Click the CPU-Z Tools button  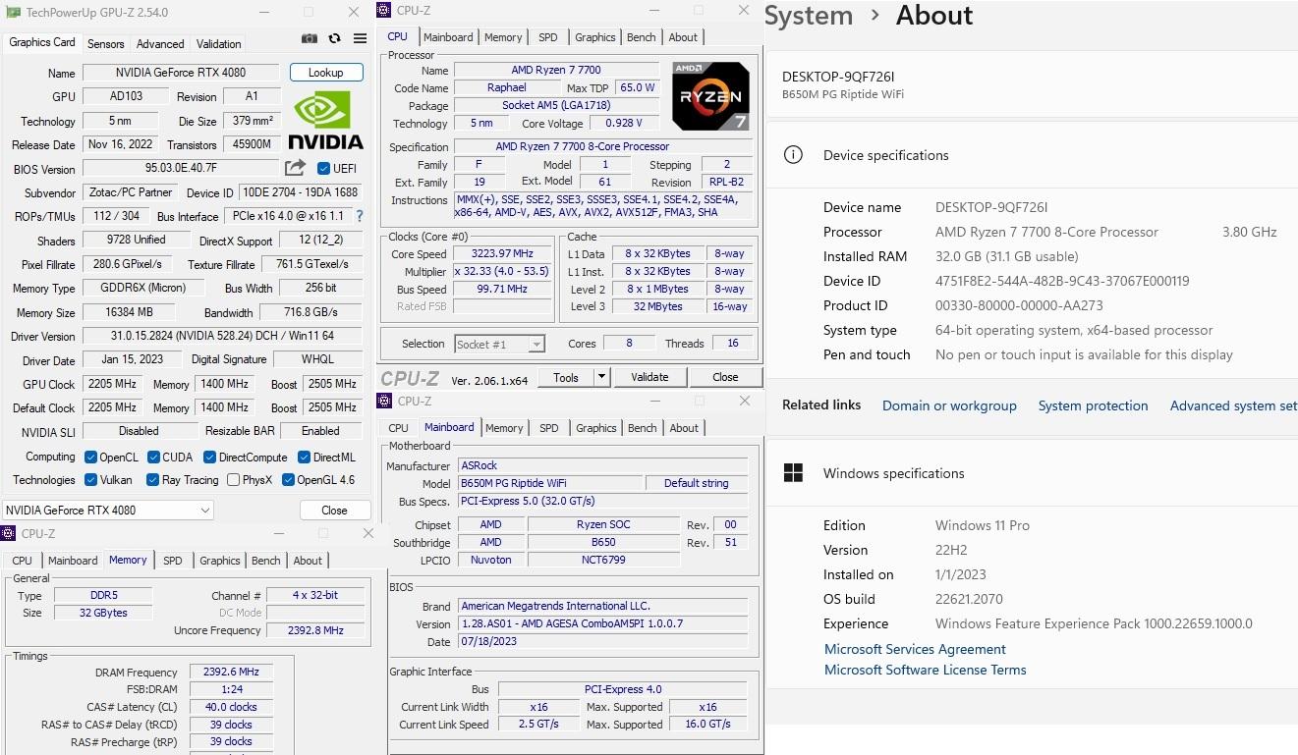click(566, 377)
